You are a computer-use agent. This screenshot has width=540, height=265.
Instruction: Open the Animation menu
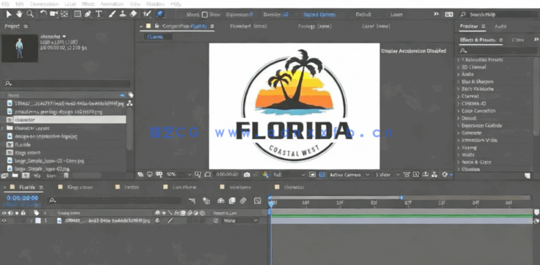coord(112,4)
